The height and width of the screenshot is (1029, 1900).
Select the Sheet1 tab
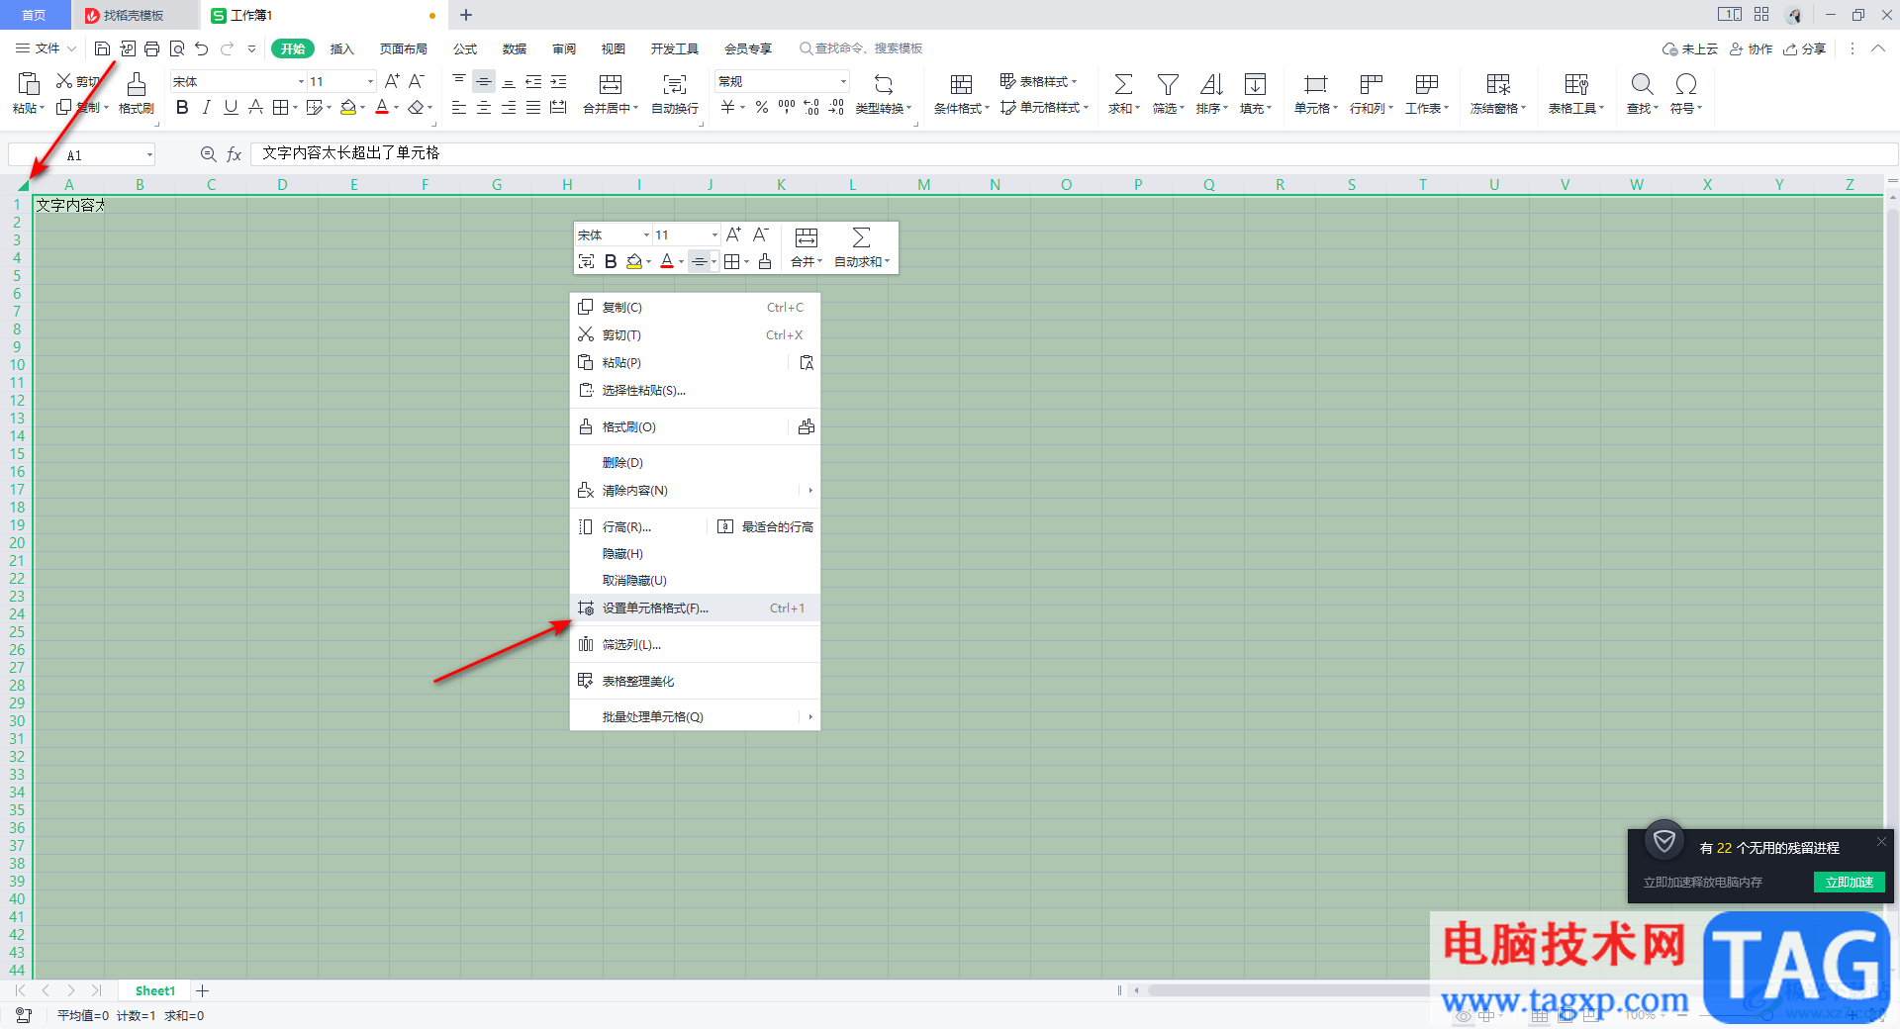155,990
